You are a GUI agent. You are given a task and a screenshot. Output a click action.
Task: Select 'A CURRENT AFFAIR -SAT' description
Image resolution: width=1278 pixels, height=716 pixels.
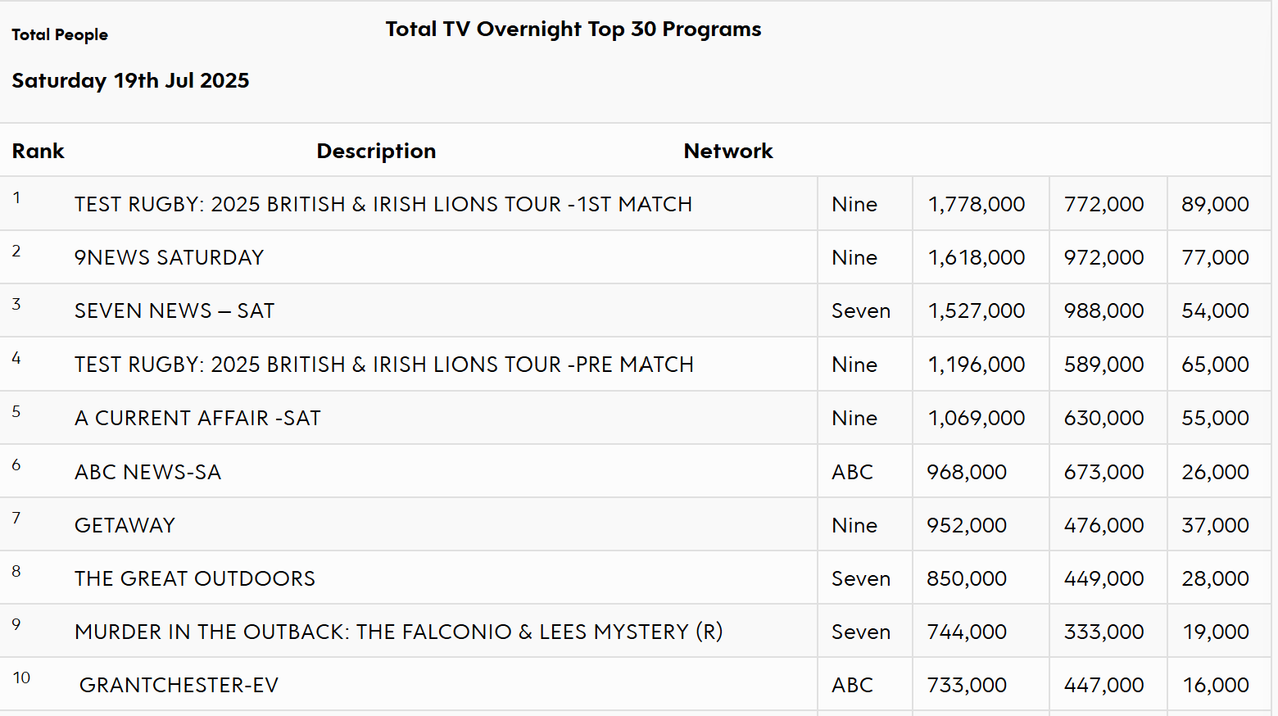197,418
